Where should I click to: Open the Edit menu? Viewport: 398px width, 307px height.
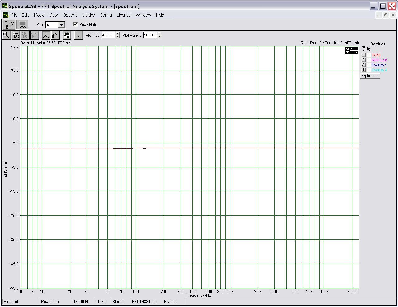[25, 15]
